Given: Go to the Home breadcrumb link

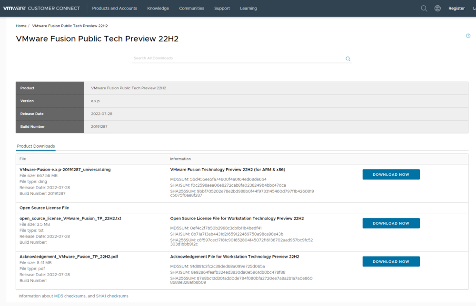Looking at the screenshot, I should coord(21,26).
